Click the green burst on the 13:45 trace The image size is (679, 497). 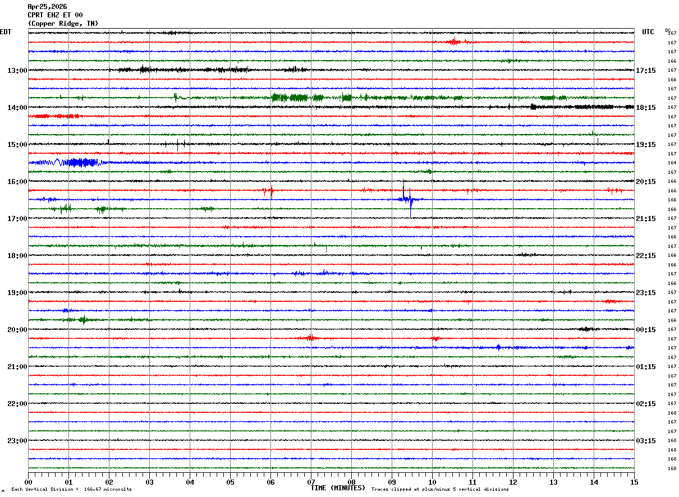click(x=292, y=98)
